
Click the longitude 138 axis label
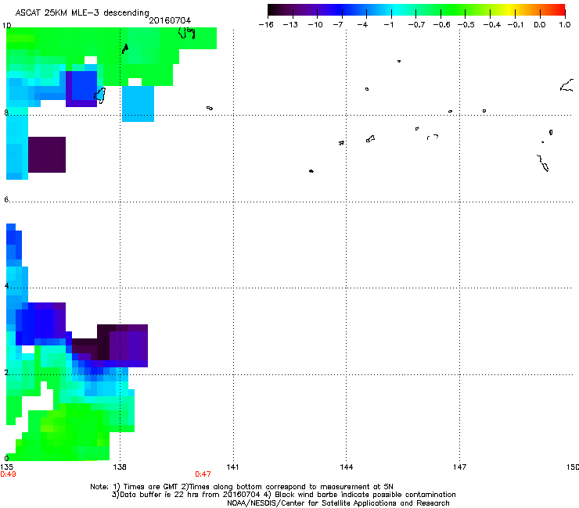point(120,467)
